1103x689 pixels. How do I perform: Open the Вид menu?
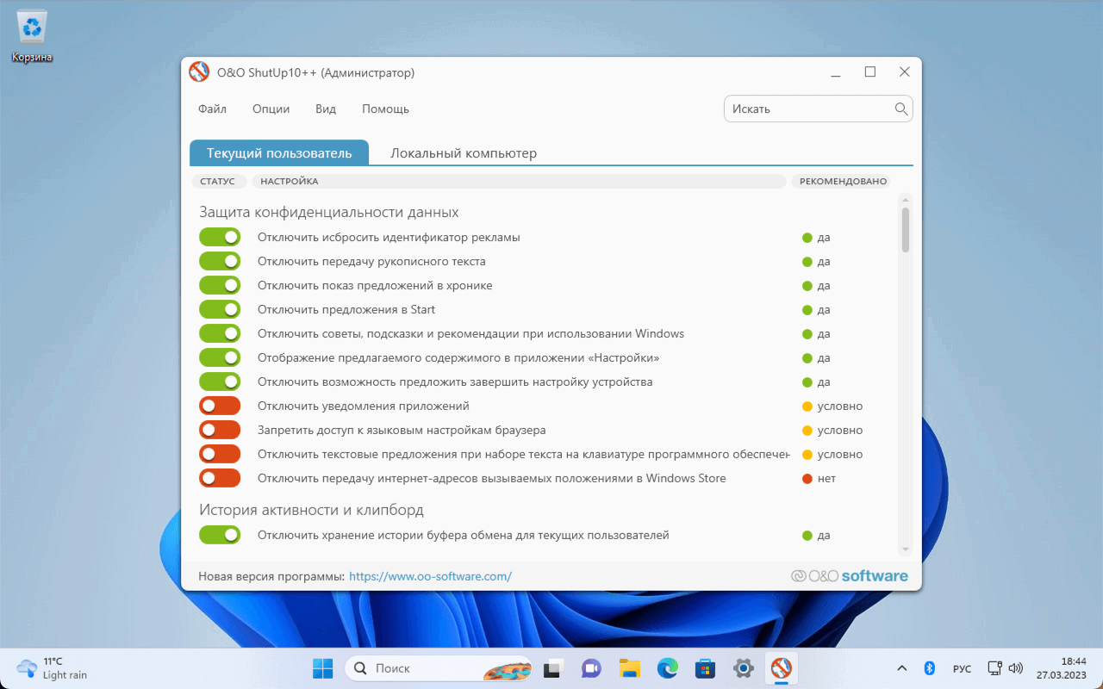click(326, 109)
